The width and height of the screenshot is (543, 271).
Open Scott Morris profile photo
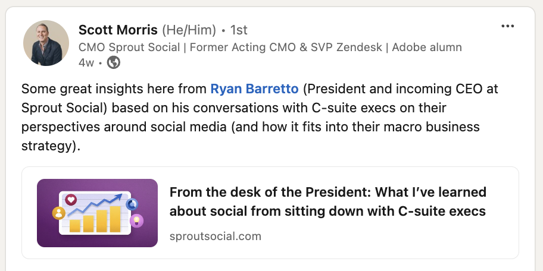point(46,43)
